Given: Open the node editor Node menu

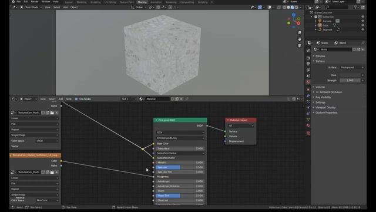Looking at the screenshot, I should point(69,99).
